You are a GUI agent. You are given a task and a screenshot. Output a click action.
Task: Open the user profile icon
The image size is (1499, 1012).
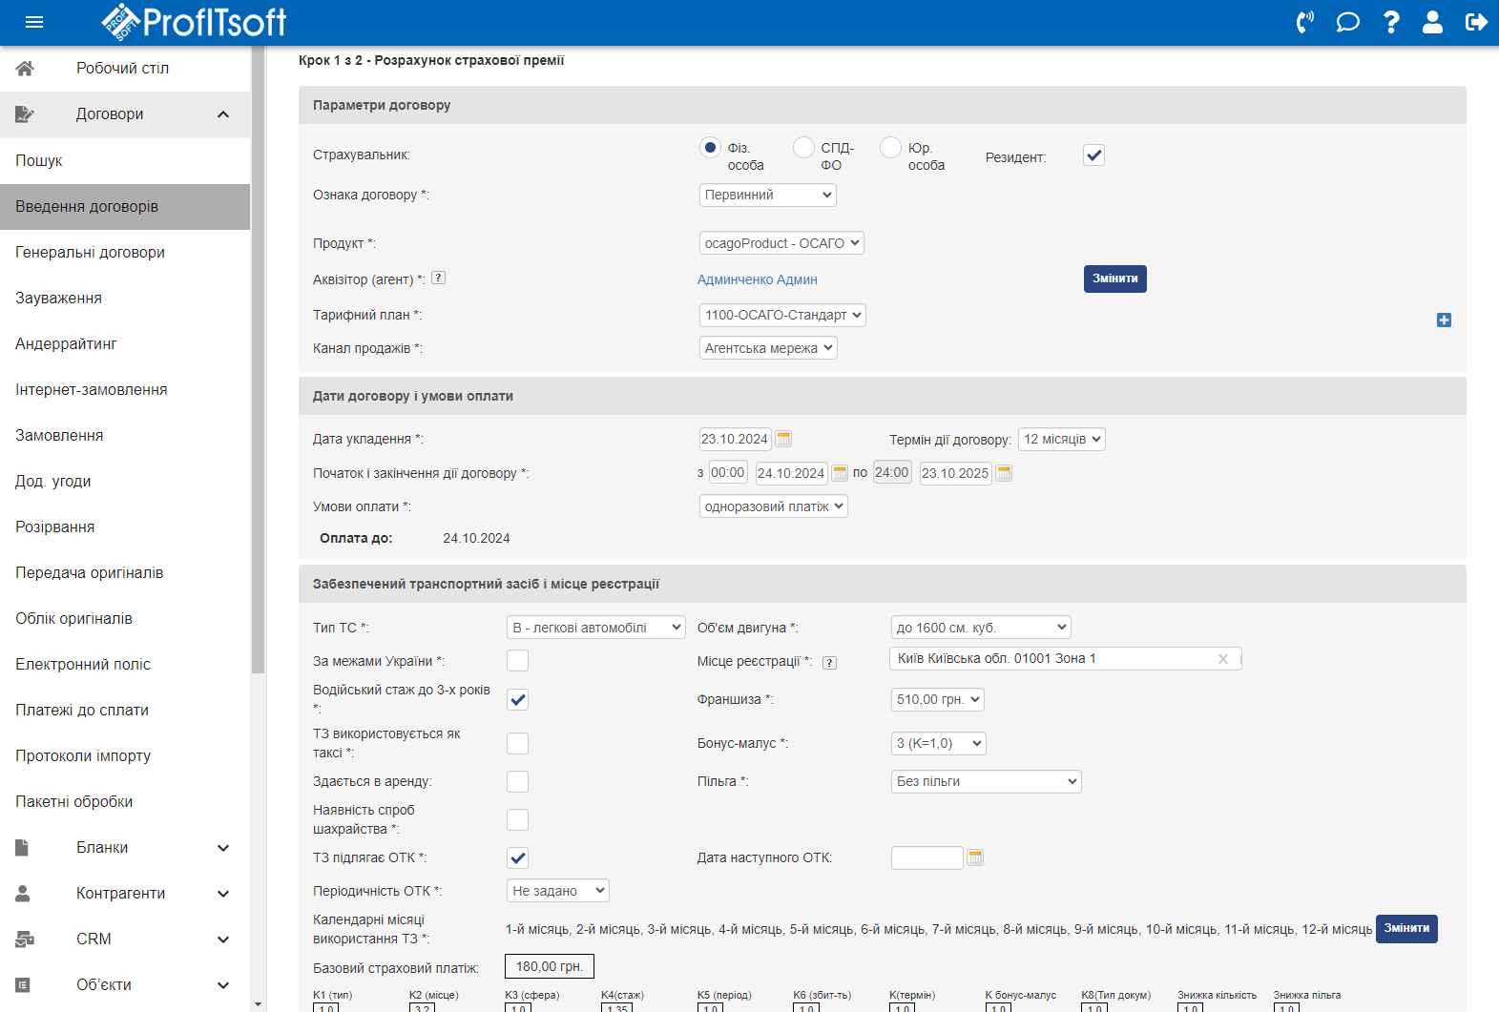point(1432,22)
